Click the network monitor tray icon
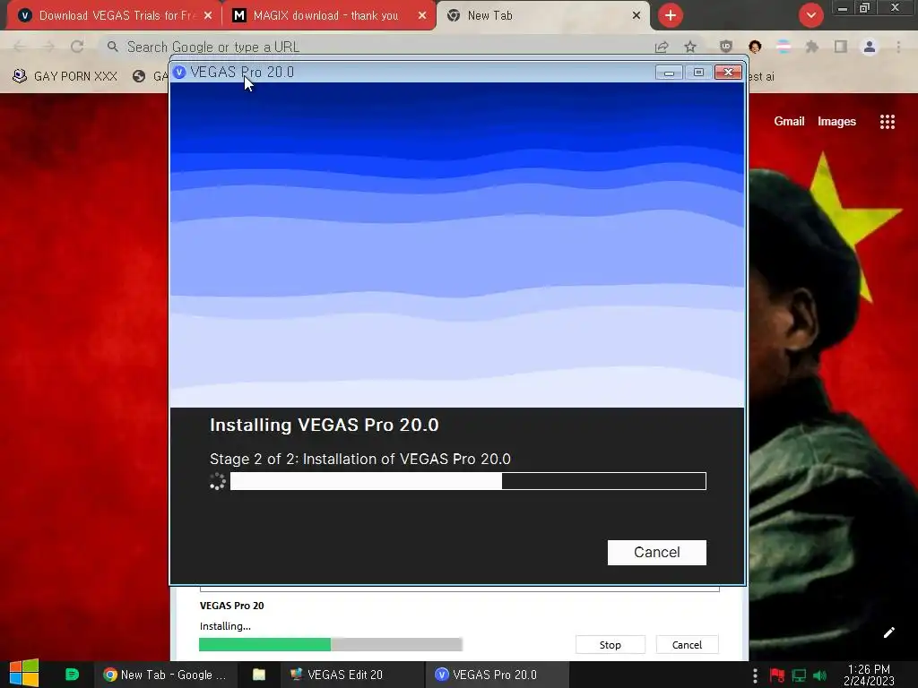918x688 pixels. (799, 675)
